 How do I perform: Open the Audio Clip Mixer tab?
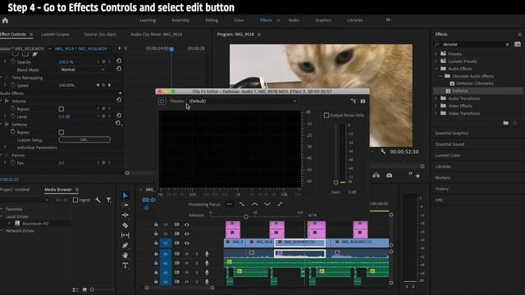(157, 34)
